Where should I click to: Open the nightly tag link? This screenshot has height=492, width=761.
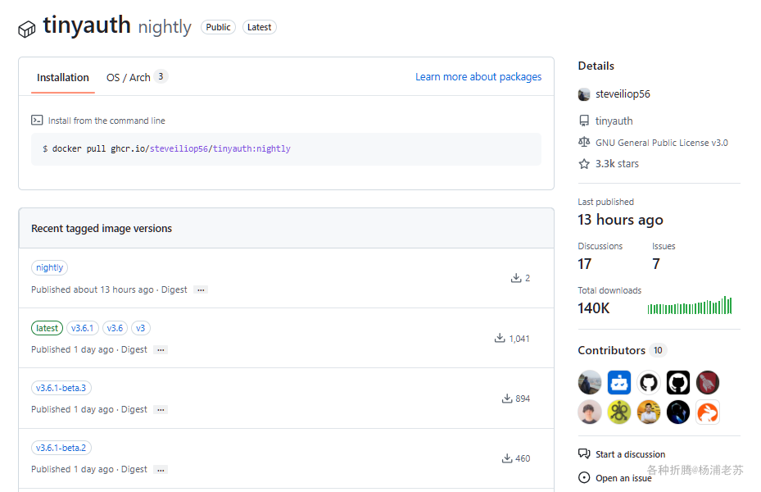coord(49,267)
